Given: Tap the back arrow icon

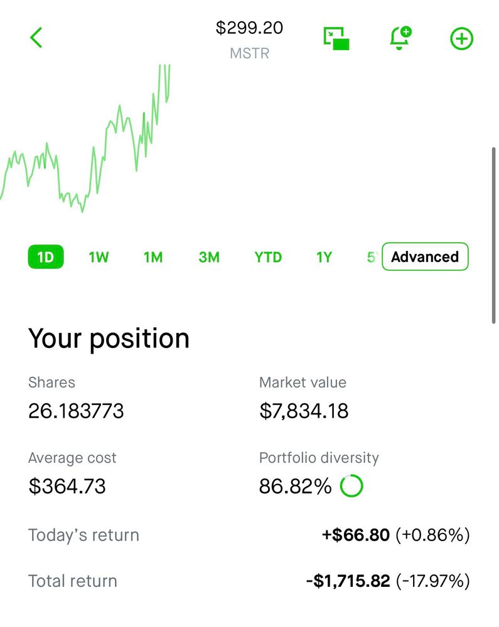Looking at the screenshot, I should tap(36, 38).
